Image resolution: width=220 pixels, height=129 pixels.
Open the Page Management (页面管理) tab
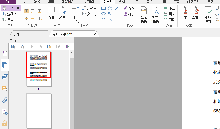(x=90, y=2)
